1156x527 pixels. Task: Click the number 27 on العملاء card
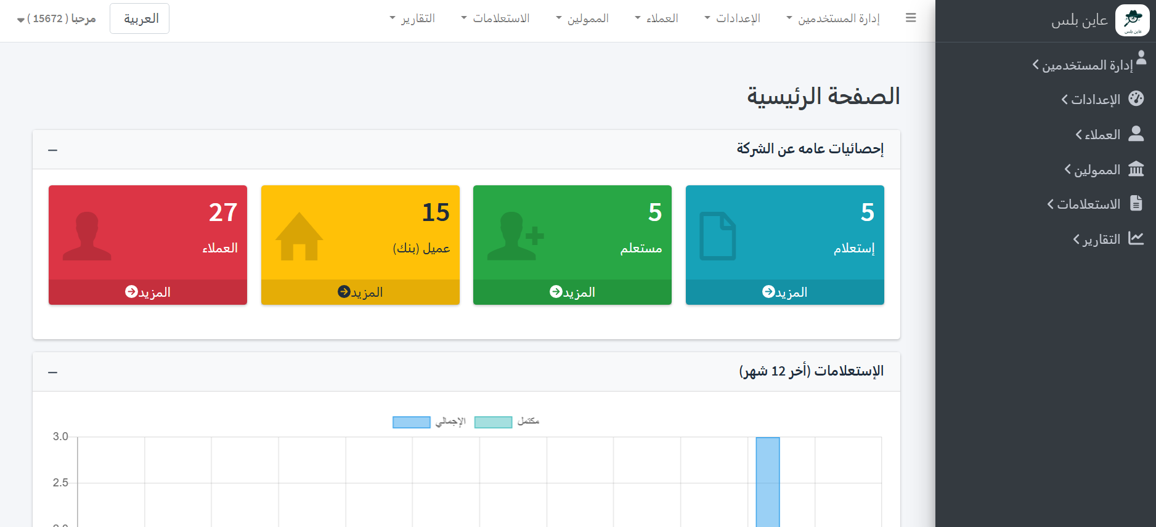click(223, 212)
